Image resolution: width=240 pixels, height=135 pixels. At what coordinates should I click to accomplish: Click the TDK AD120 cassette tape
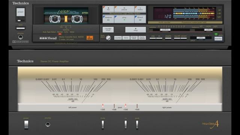66,16
